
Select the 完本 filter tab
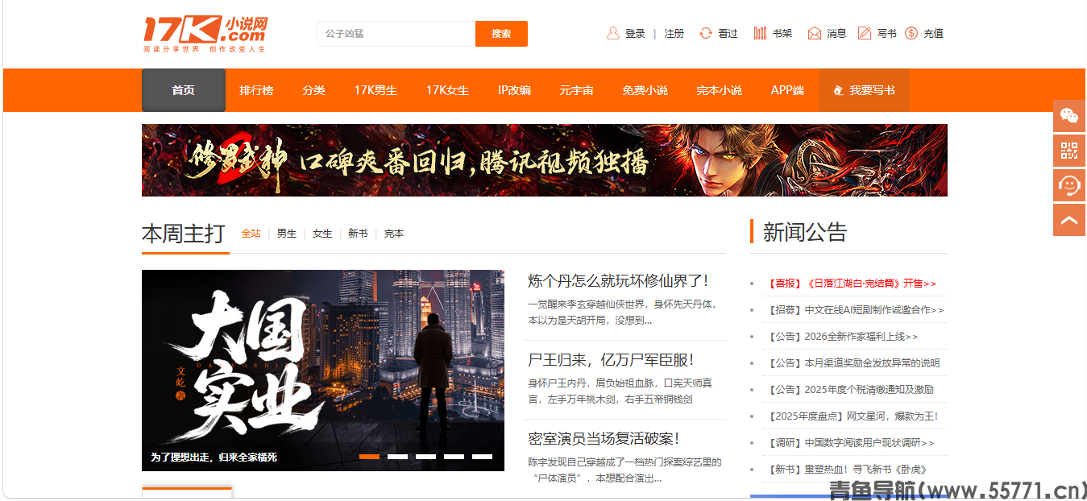pyautogui.click(x=394, y=234)
